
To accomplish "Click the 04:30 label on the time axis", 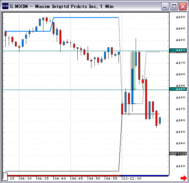I will click(x=26, y=178).
